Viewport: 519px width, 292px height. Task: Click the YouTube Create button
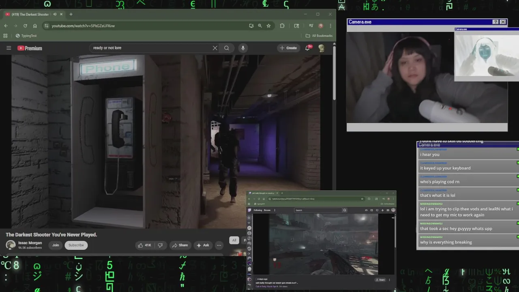(x=288, y=48)
